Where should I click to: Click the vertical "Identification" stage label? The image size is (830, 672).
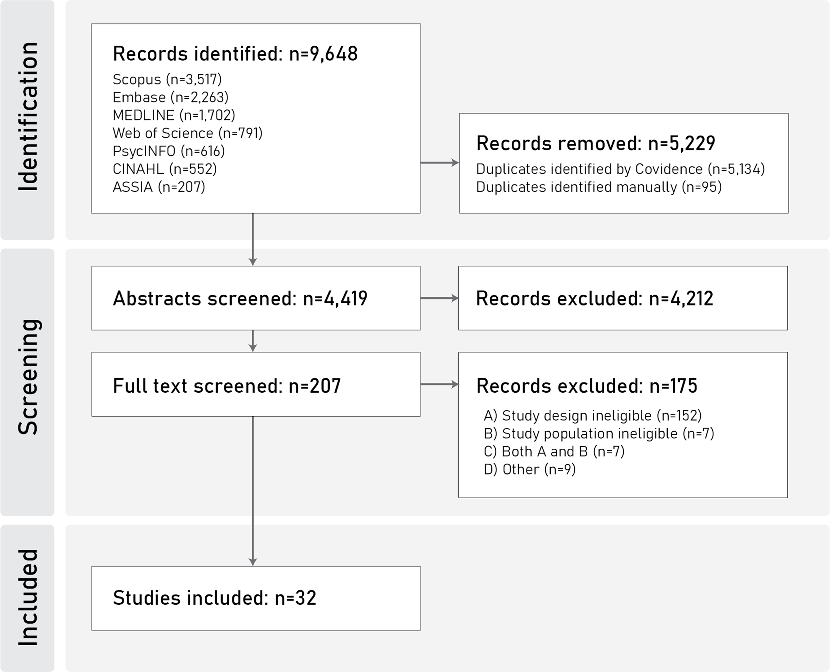[x=28, y=116]
